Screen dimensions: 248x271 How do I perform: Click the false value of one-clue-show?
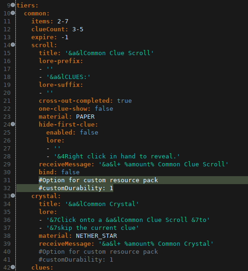click(x=104, y=109)
